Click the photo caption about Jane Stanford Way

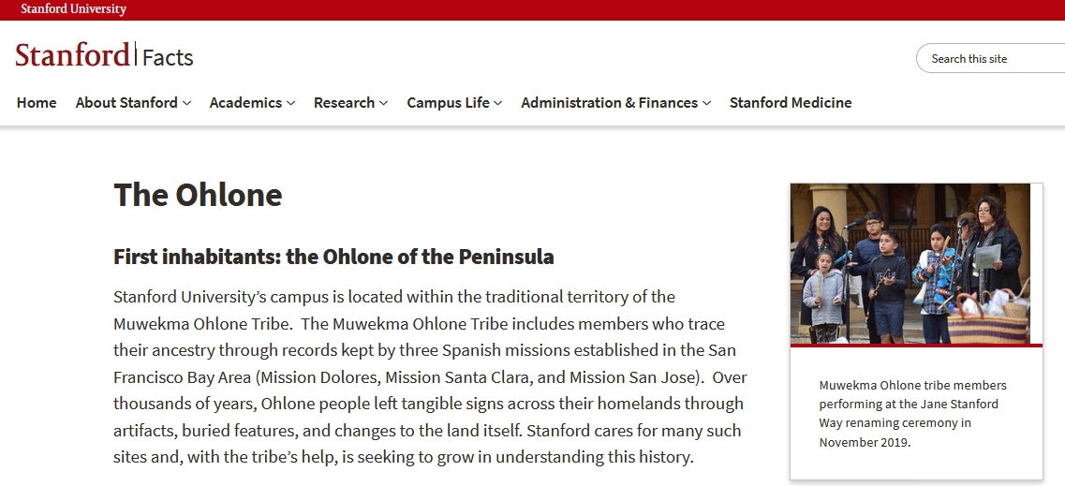(x=913, y=413)
